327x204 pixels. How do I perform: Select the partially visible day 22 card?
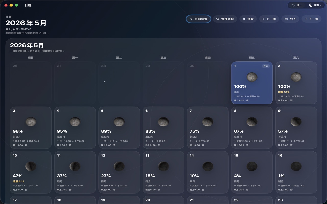pyautogui.click(x=252, y=200)
